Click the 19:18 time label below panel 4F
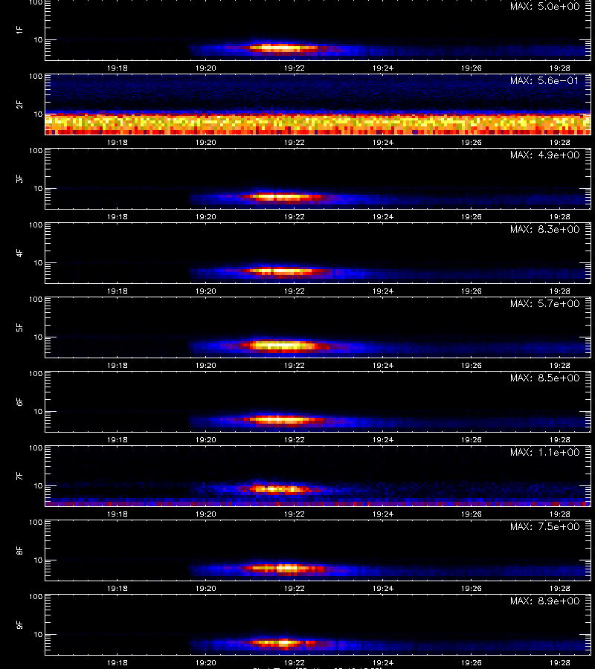Image resolution: width=595 pixels, height=669 pixels. tap(117, 291)
